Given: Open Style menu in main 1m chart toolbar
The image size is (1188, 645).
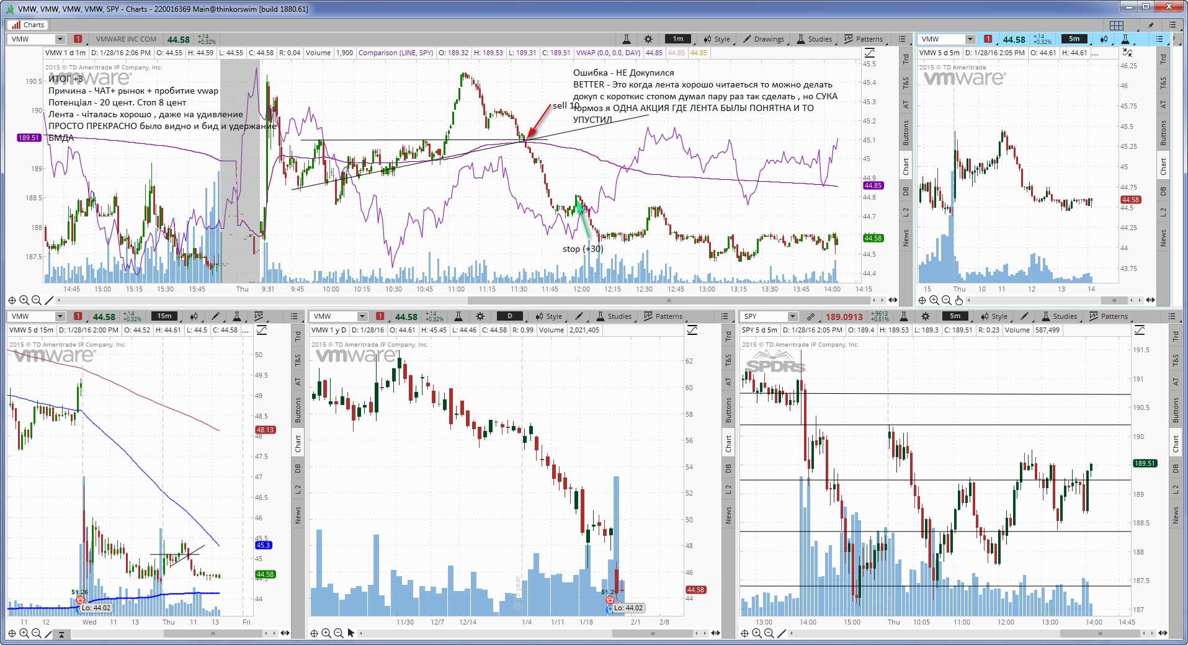Looking at the screenshot, I should point(717,39).
